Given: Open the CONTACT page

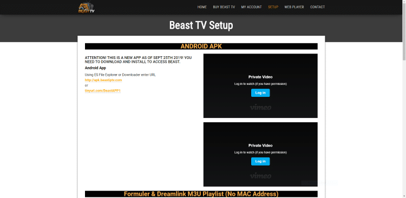Looking at the screenshot, I should (x=317, y=7).
